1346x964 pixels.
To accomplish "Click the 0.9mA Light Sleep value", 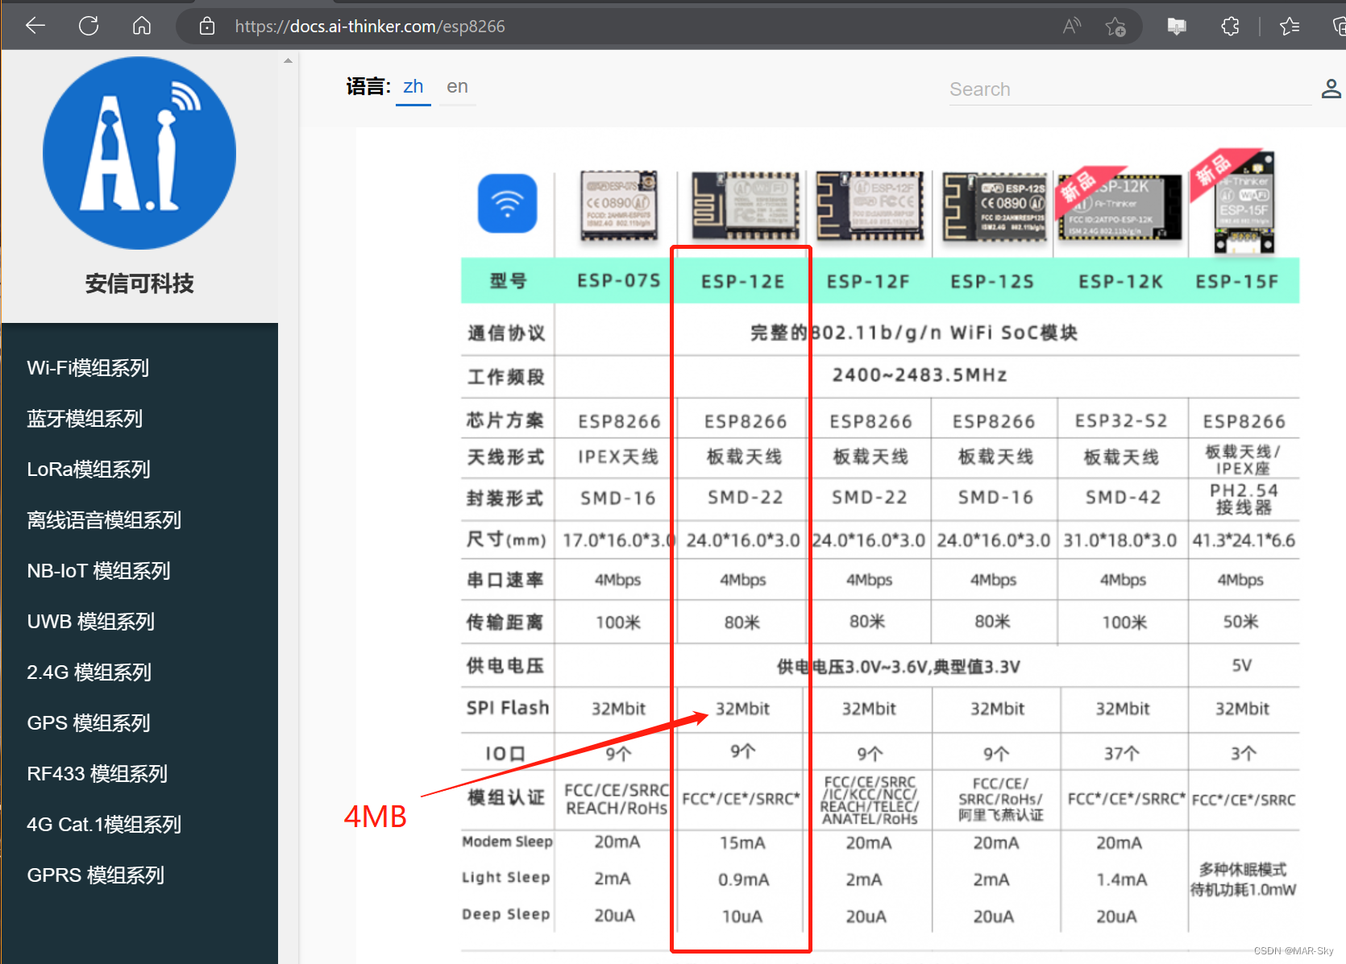I will point(744,879).
